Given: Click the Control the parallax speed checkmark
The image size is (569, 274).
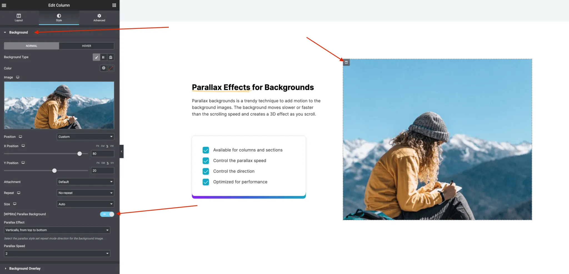Looking at the screenshot, I should (206, 161).
